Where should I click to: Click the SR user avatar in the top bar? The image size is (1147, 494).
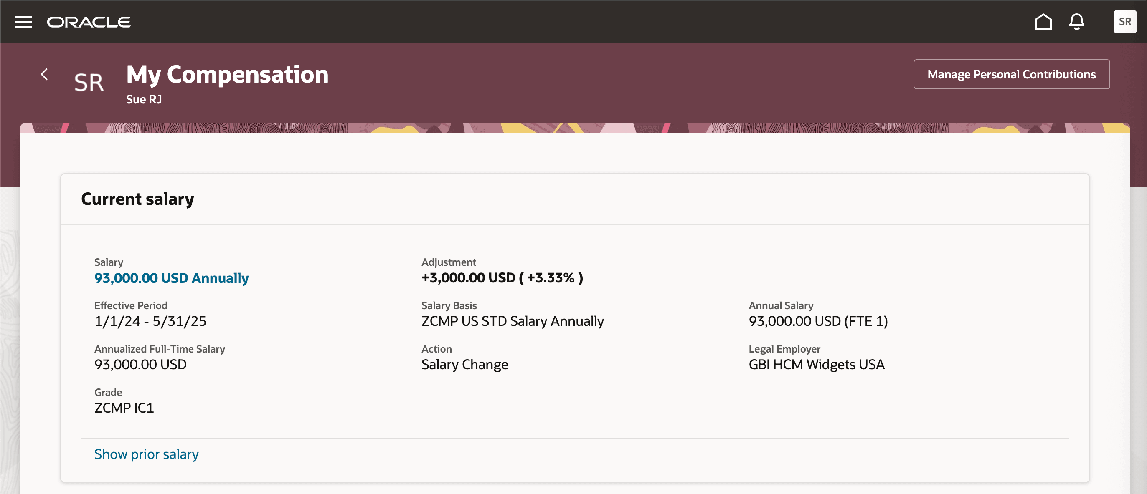(1125, 21)
